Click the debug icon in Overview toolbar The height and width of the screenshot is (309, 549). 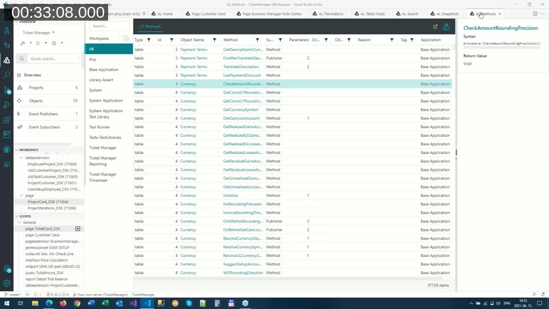[54, 43]
